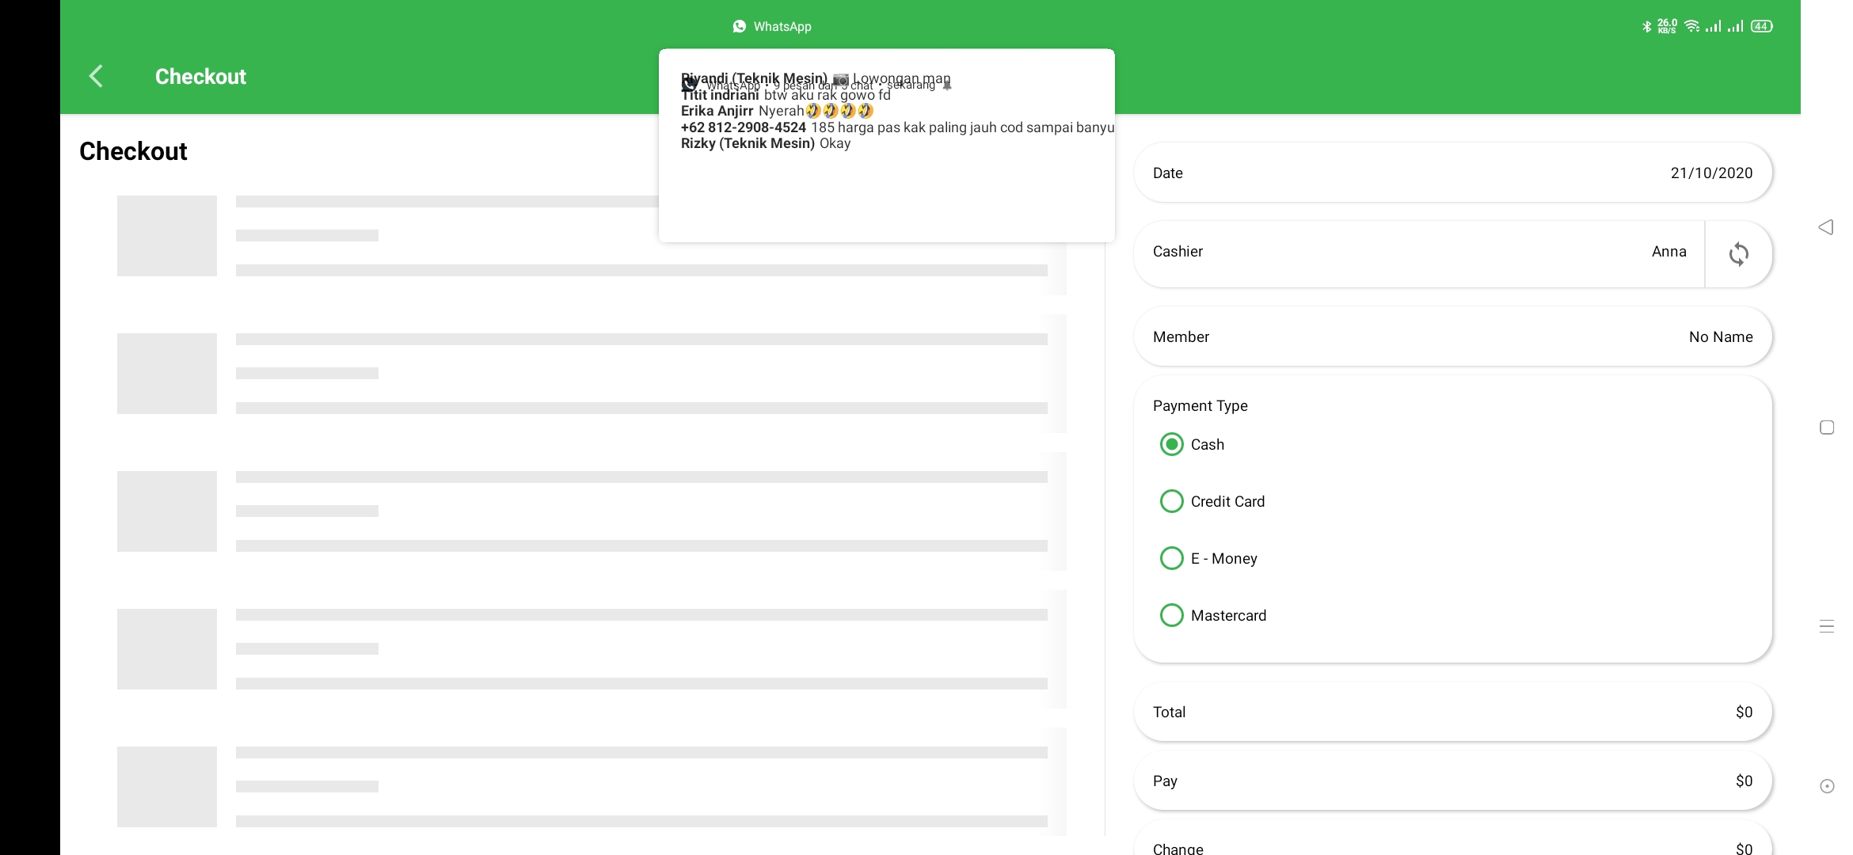Viewport: 1853px width, 855px height.
Task: Tap the battery indicator in status bar
Action: [1761, 26]
